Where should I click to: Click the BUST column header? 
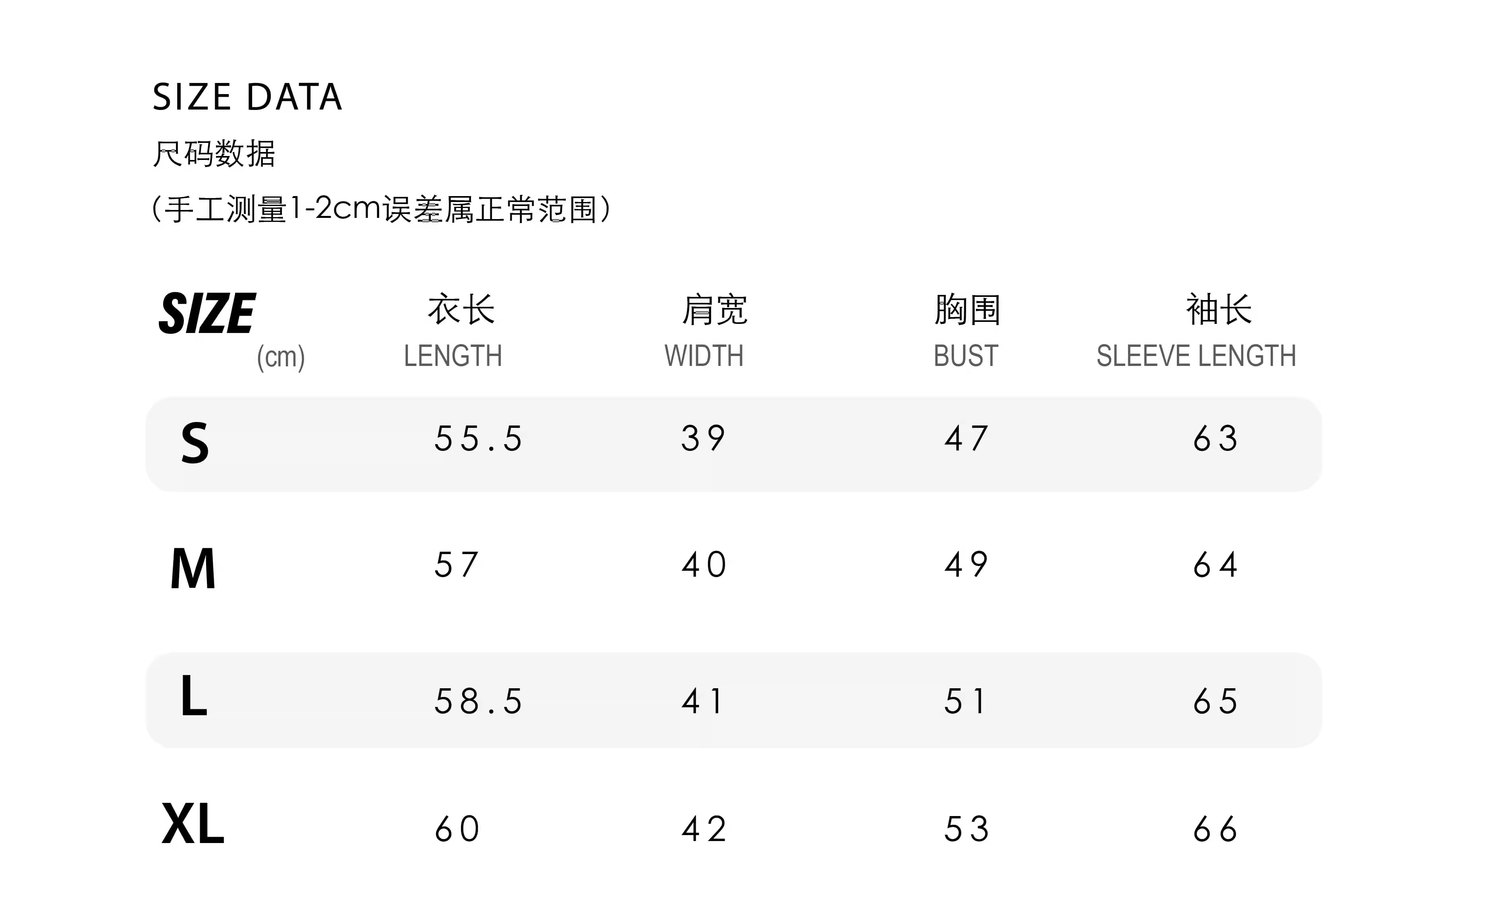pyautogui.click(x=966, y=356)
